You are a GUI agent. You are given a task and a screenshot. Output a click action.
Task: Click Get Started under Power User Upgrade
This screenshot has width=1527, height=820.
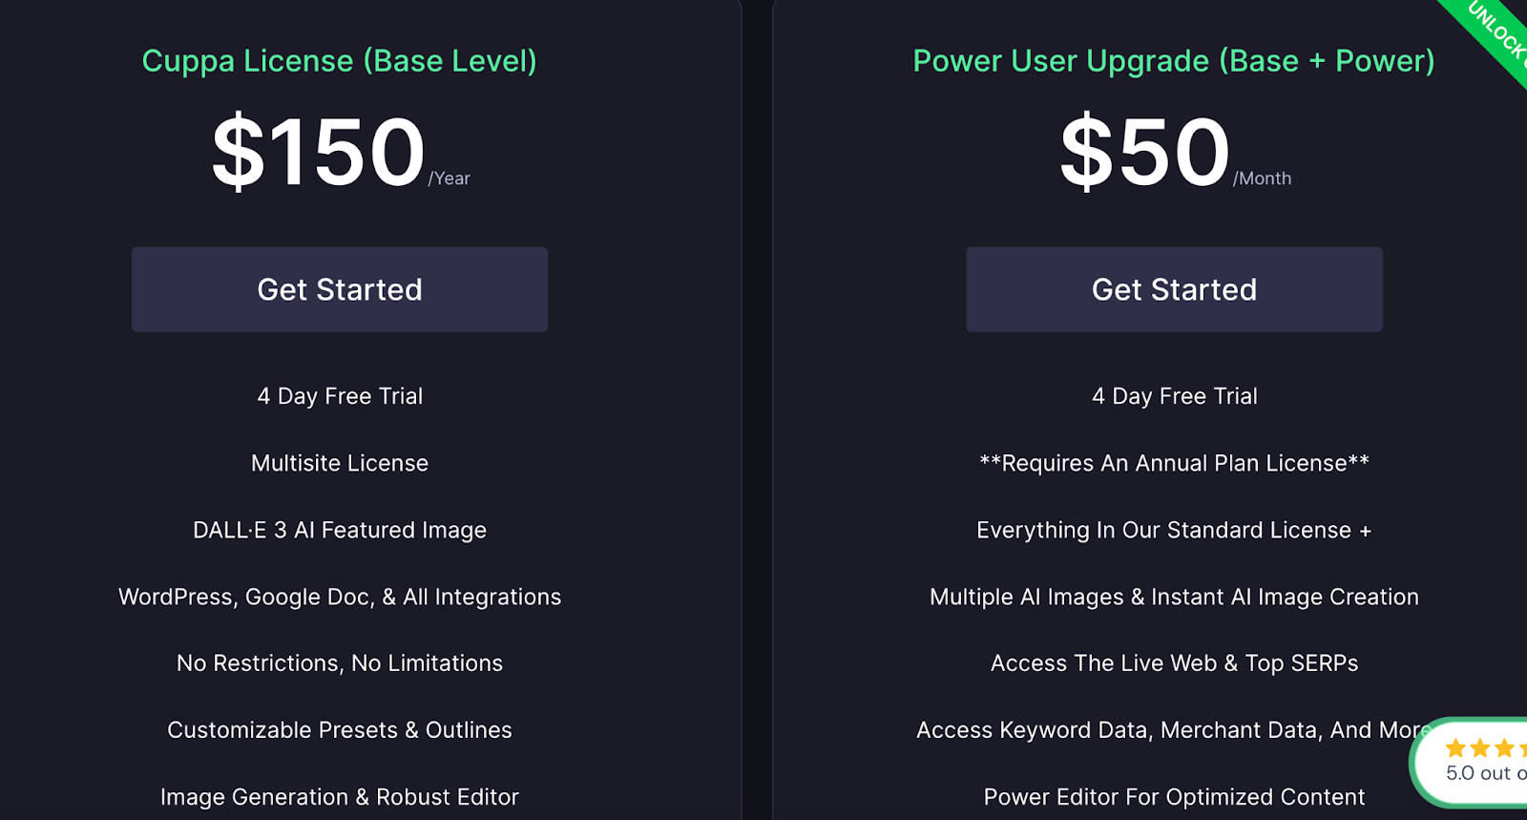pyautogui.click(x=1174, y=289)
